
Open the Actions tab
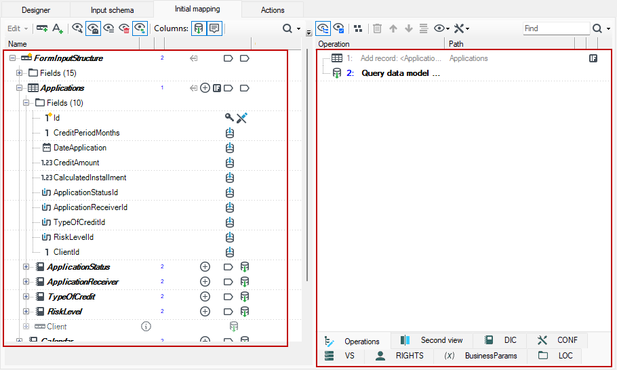(x=273, y=10)
